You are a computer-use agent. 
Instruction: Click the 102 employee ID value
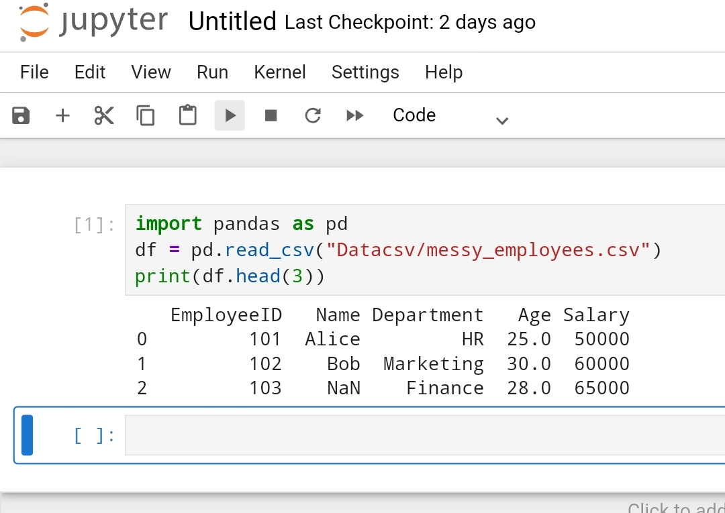265,364
